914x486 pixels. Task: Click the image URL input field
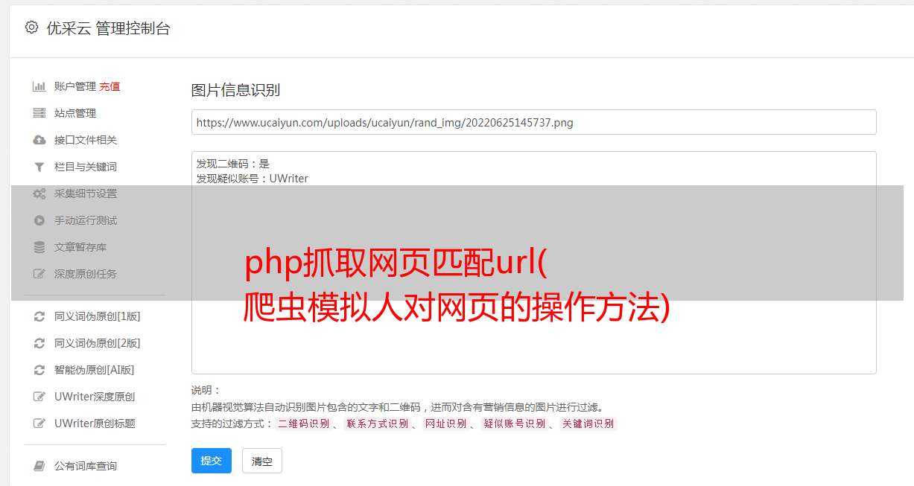pyautogui.click(x=533, y=122)
